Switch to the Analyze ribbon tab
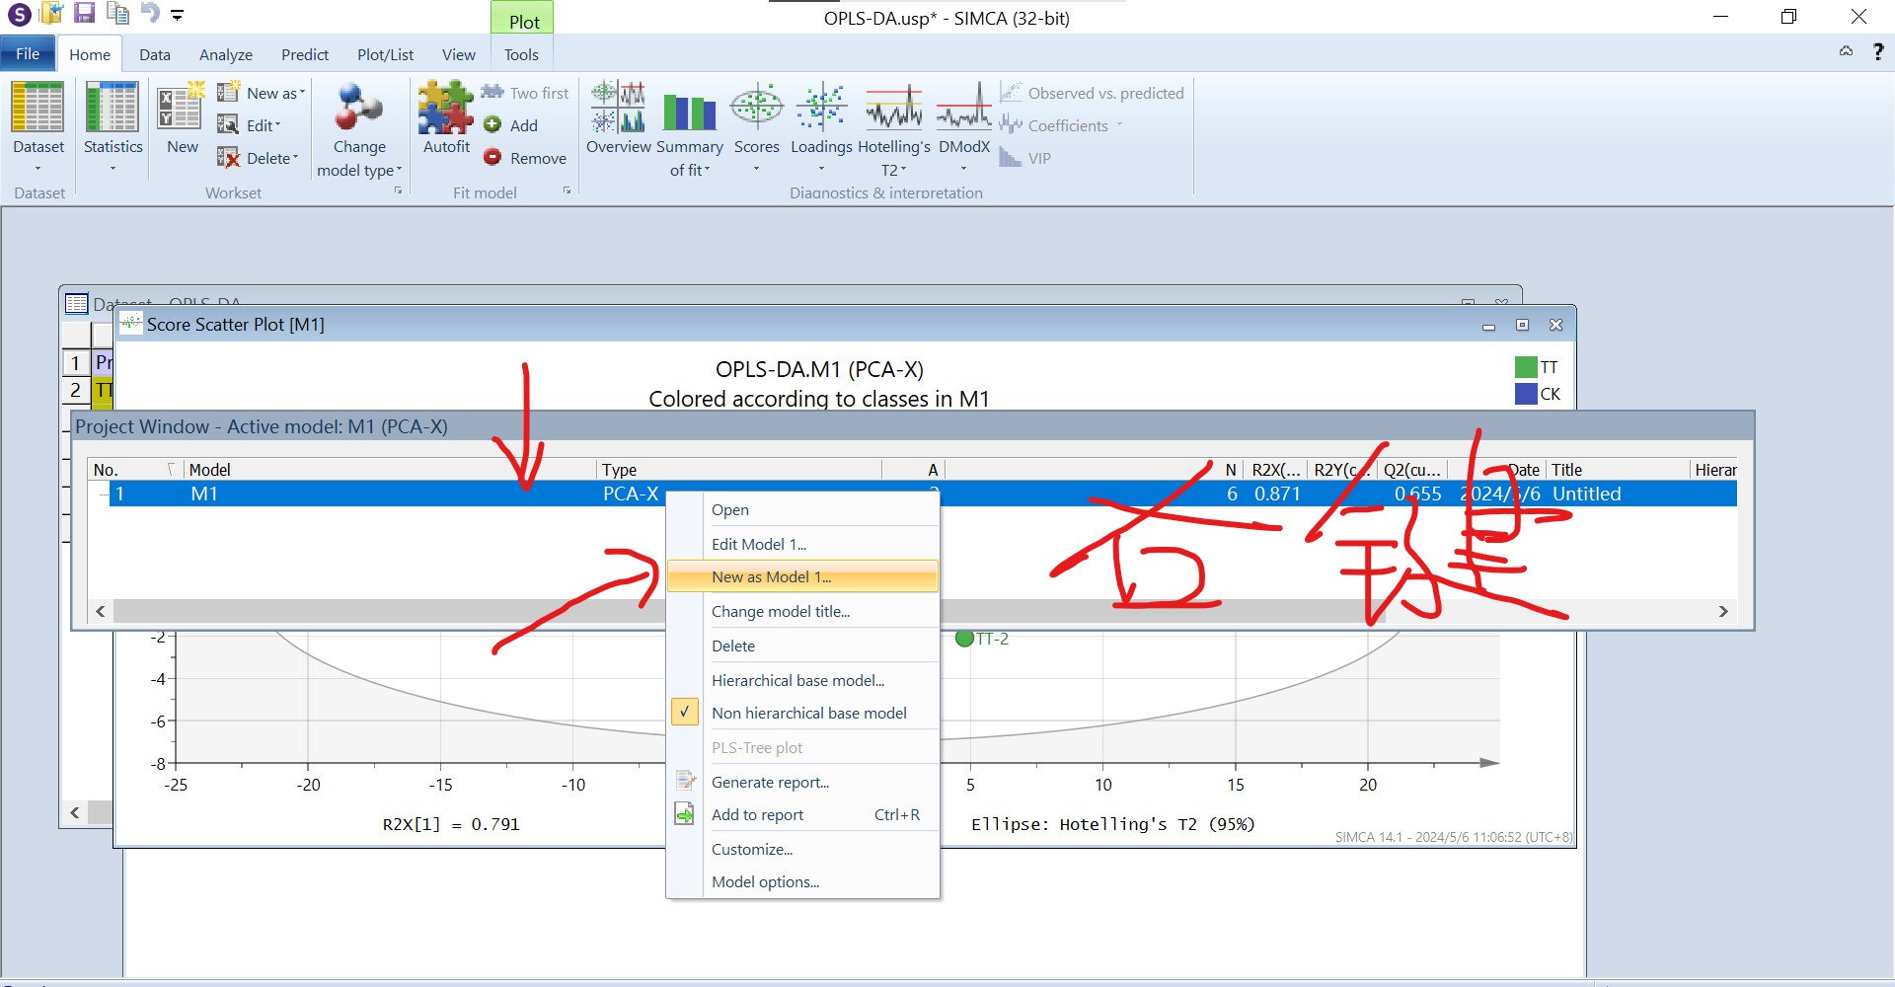Image resolution: width=1895 pixels, height=987 pixels. point(225,55)
